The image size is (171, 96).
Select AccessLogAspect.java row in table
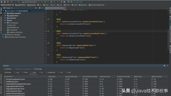click(85, 79)
